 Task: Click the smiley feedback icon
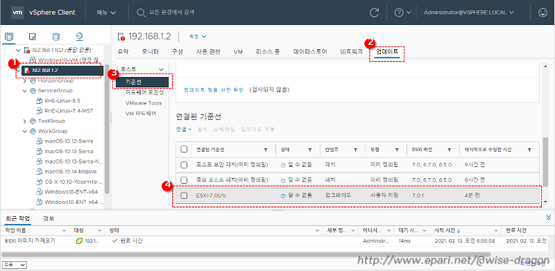[x=543, y=12]
